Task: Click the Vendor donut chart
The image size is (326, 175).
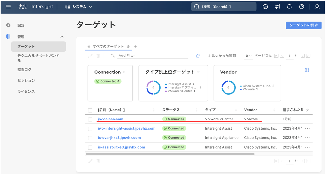Action: point(228,87)
